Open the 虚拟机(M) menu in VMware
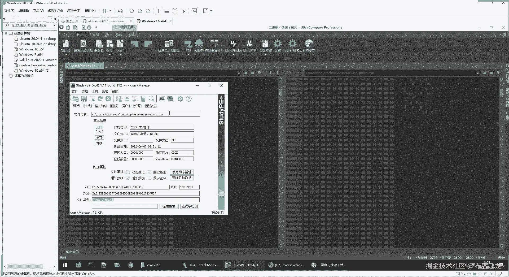Viewport: 509px width, 277px height. tap(55, 11)
